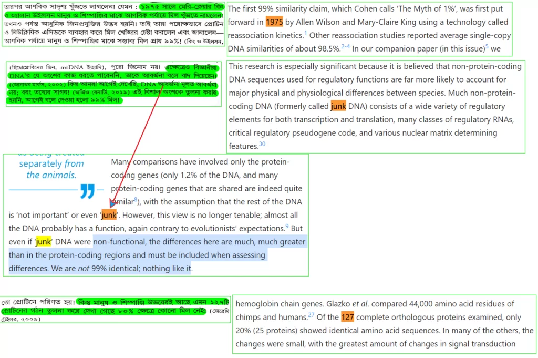Click orange highlighted 'junk' after 'formerly called'

click(338, 106)
